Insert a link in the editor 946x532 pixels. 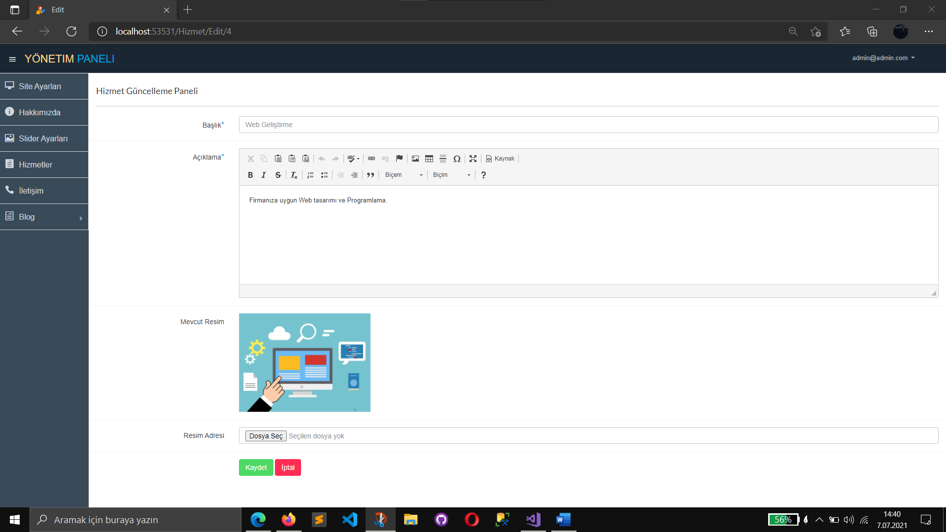[x=372, y=159]
